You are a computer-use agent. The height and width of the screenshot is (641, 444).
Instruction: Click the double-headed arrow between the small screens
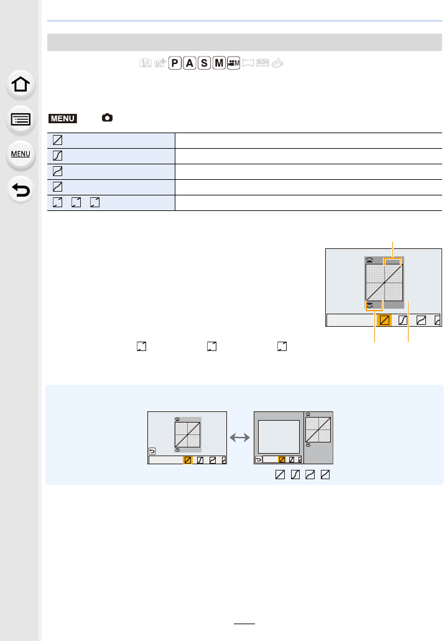pyautogui.click(x=240, y=437)
